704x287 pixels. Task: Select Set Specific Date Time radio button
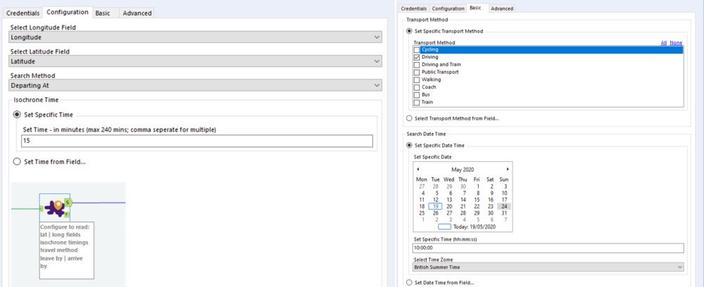[x=409, y=146]
